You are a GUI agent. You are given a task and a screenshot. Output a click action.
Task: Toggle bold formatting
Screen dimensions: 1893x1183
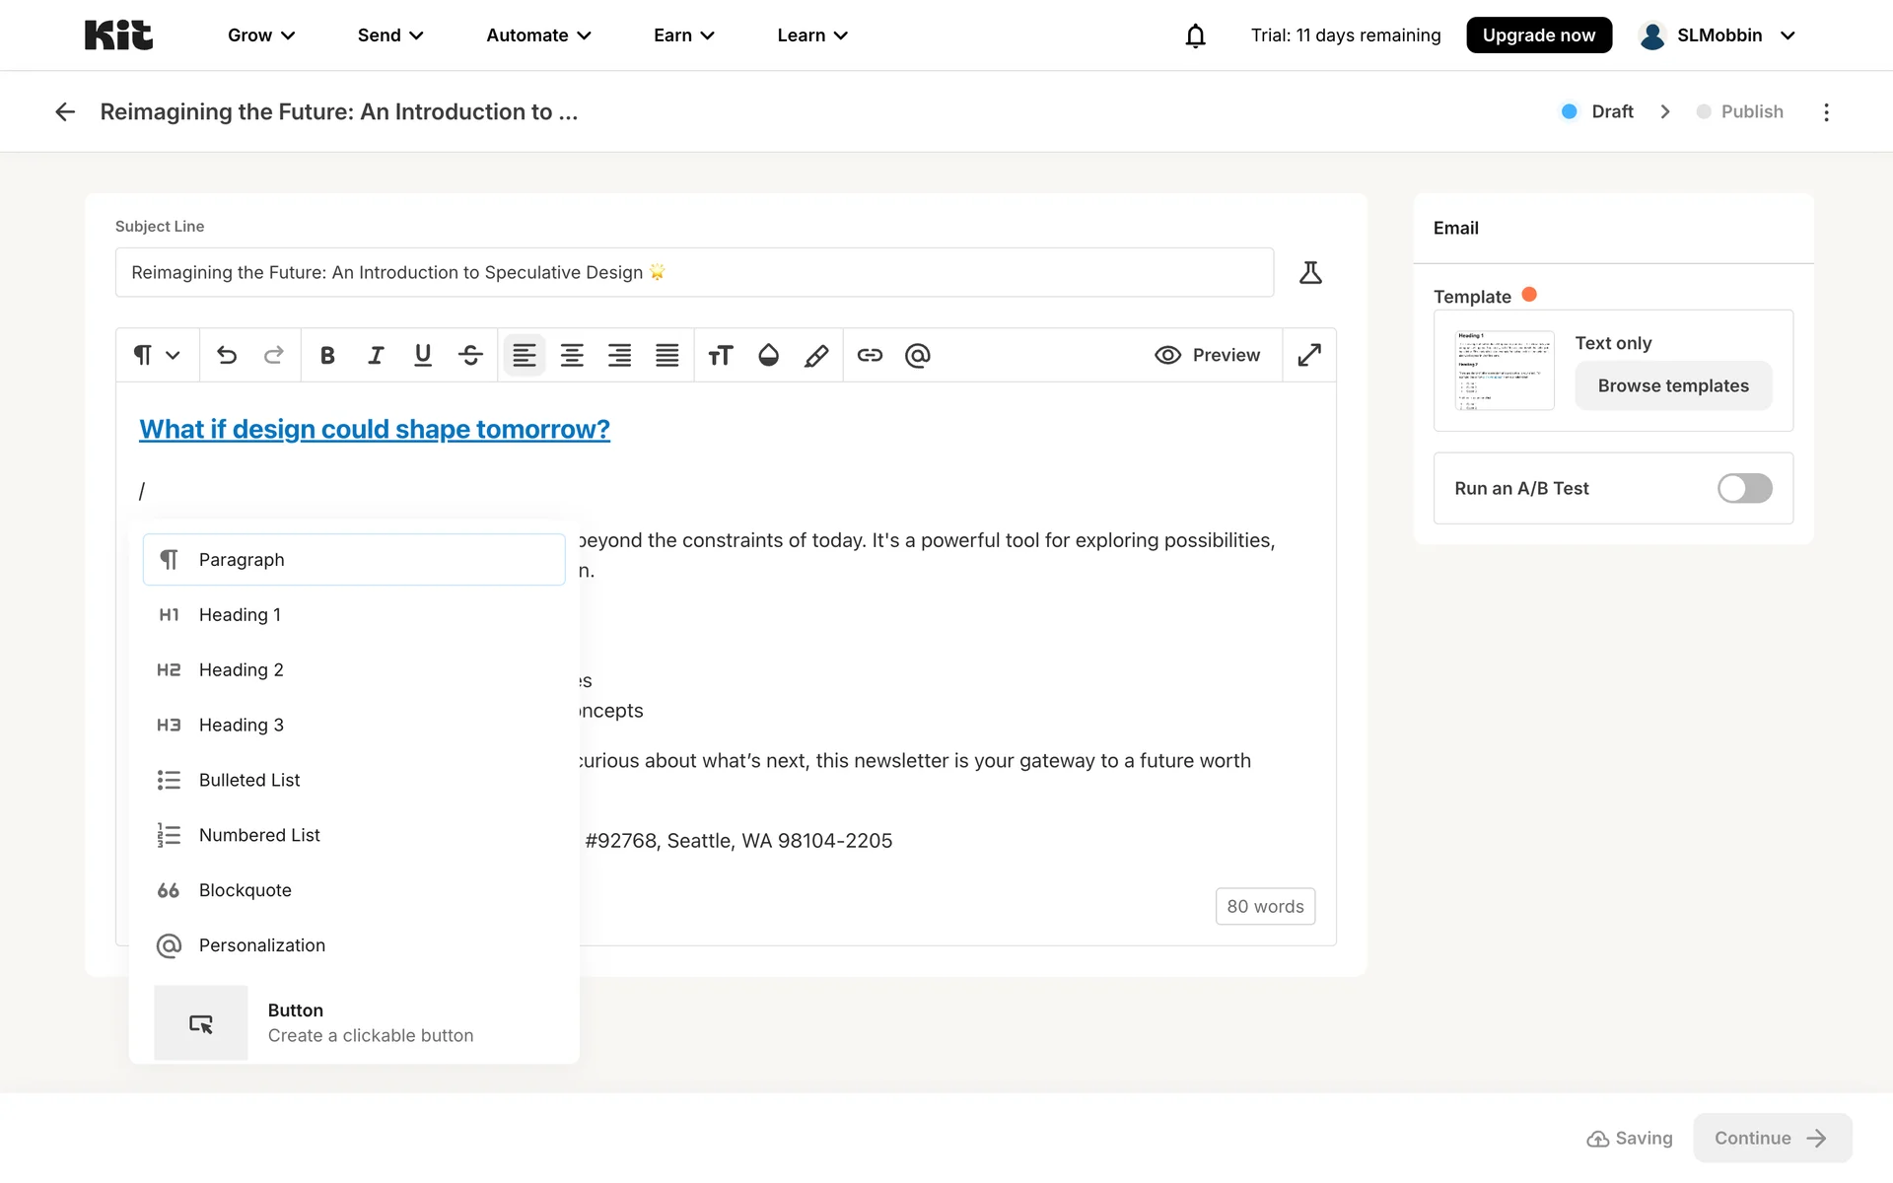tap(327, 355)
